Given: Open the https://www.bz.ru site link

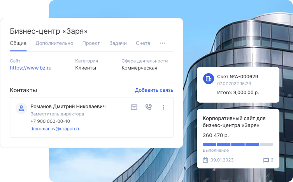Looking at the screenshot, I should coord(31,68).
